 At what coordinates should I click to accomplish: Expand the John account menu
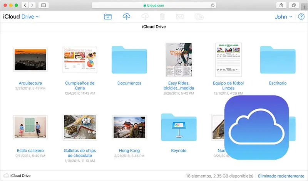coord(283,17)
